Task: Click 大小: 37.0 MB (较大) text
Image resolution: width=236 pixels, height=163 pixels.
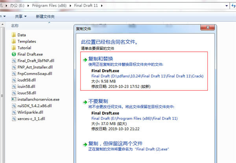Action: 109,124
